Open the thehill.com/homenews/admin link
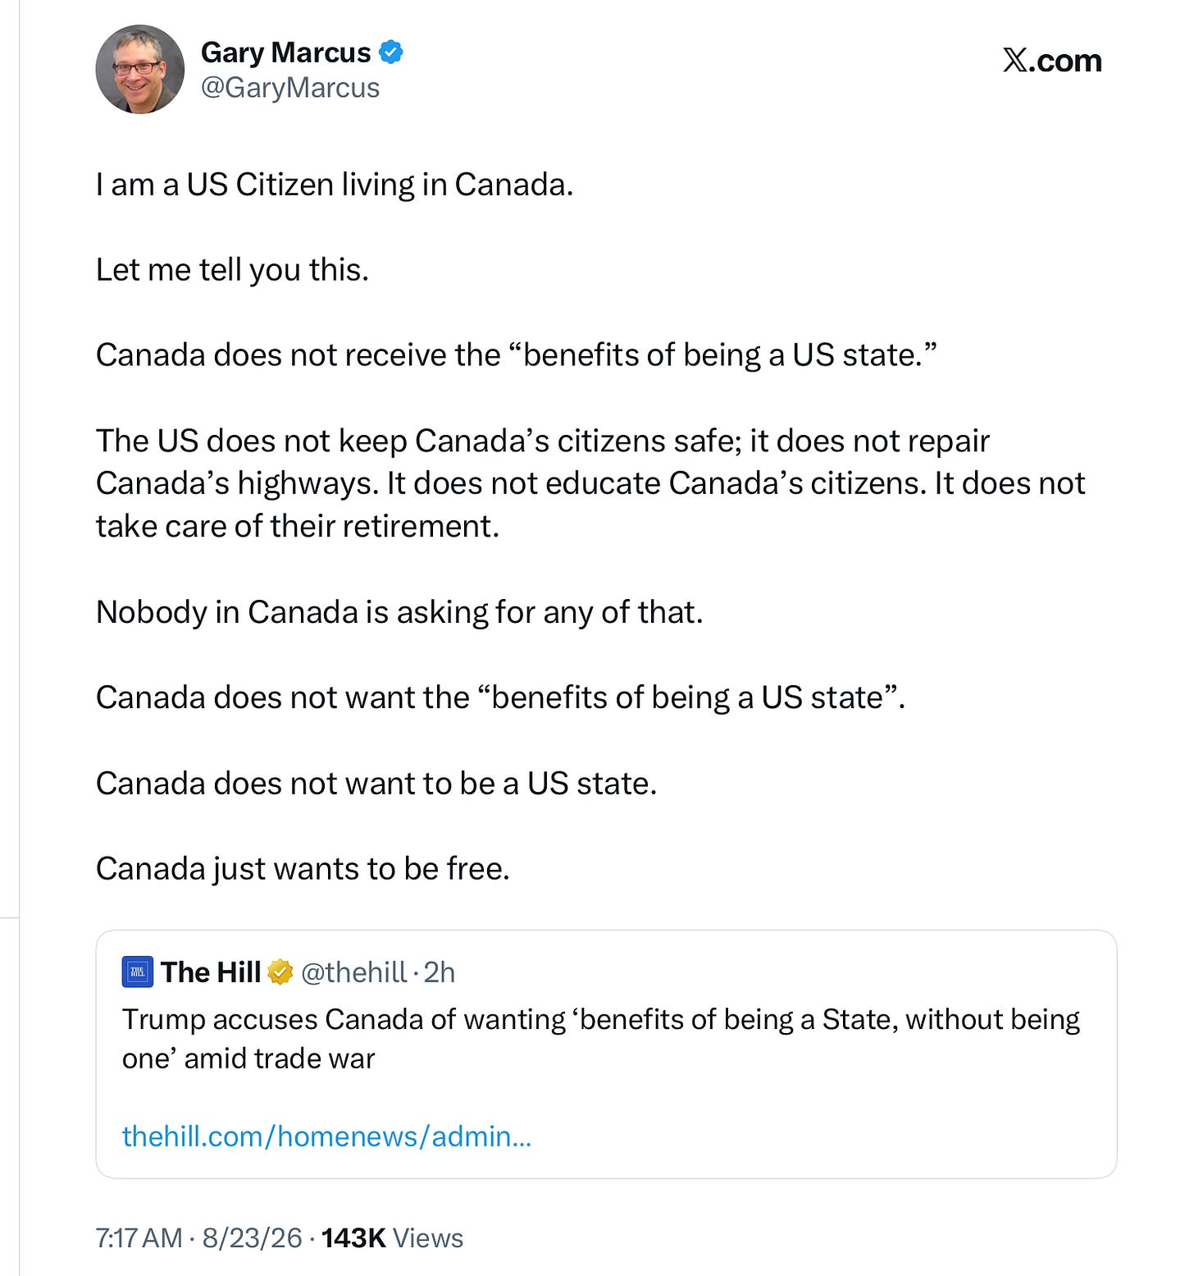This screenshot has height=1276, width=1194. pos(326,1137)
